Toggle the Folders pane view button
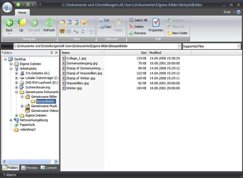243x178 pixels. (62, 23)
